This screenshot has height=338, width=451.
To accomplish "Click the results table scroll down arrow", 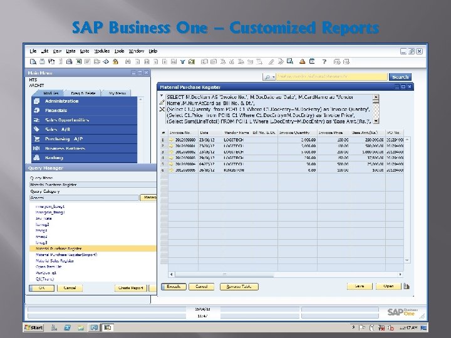I will tap(407, 260).
